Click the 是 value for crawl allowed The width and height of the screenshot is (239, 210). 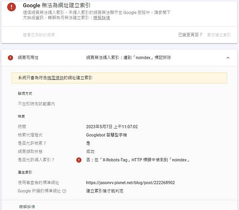pyautogui.click(x=88, y=143)
